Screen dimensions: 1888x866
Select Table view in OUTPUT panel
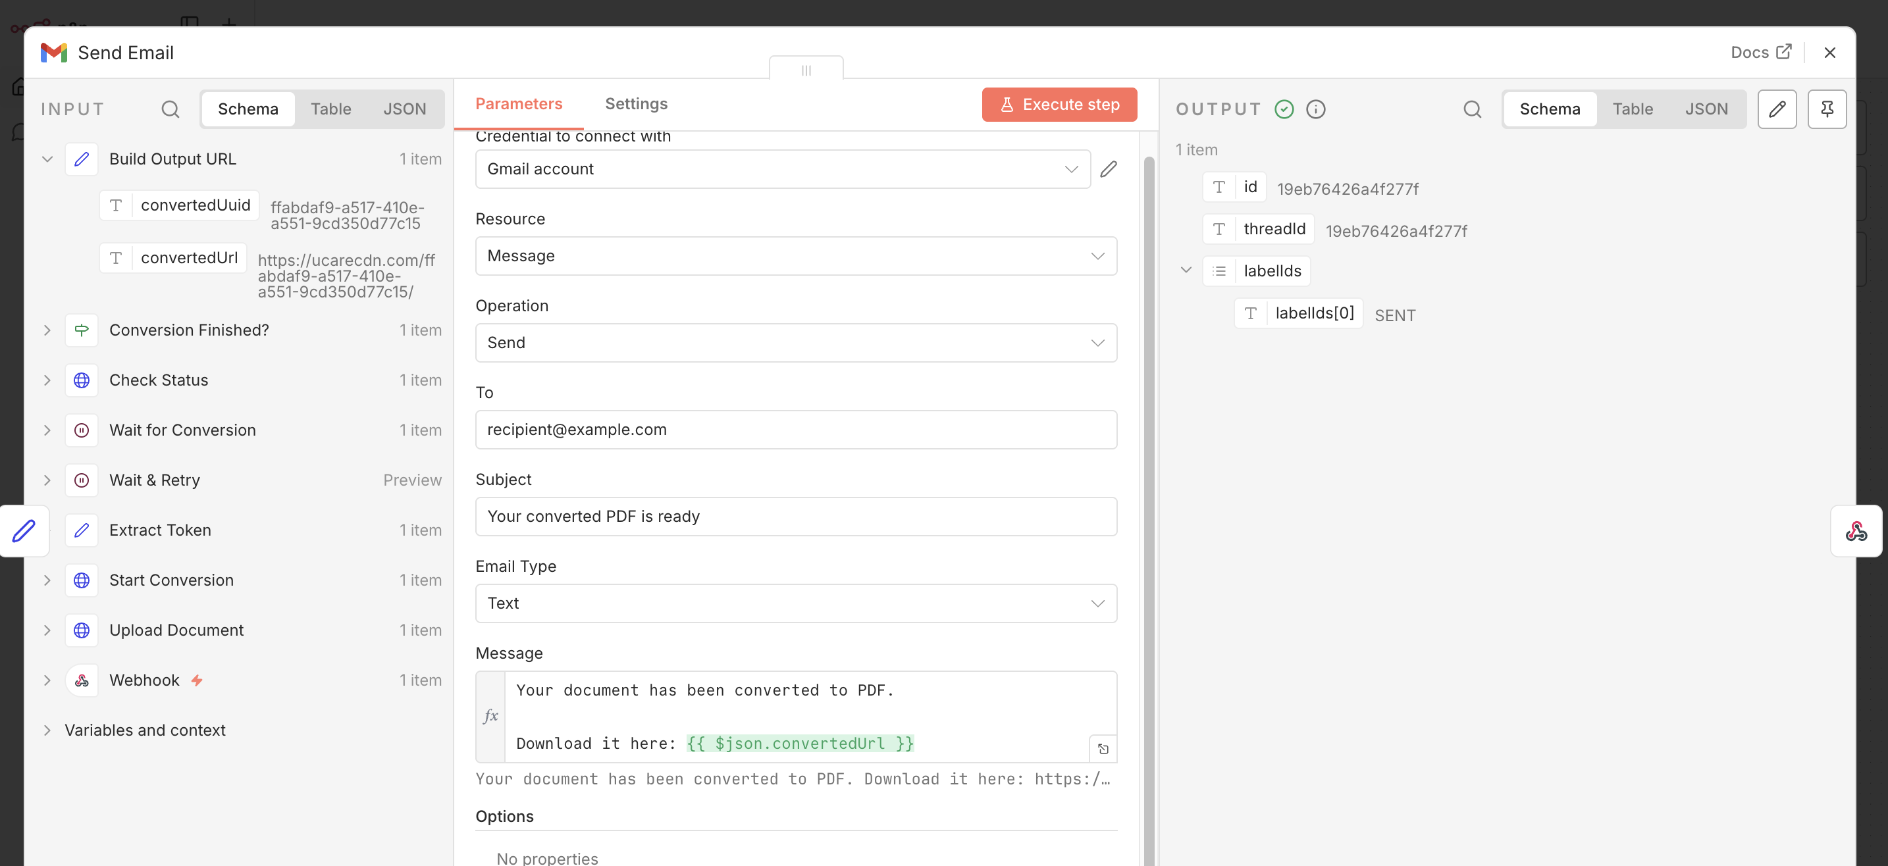tap(1632, 109)
